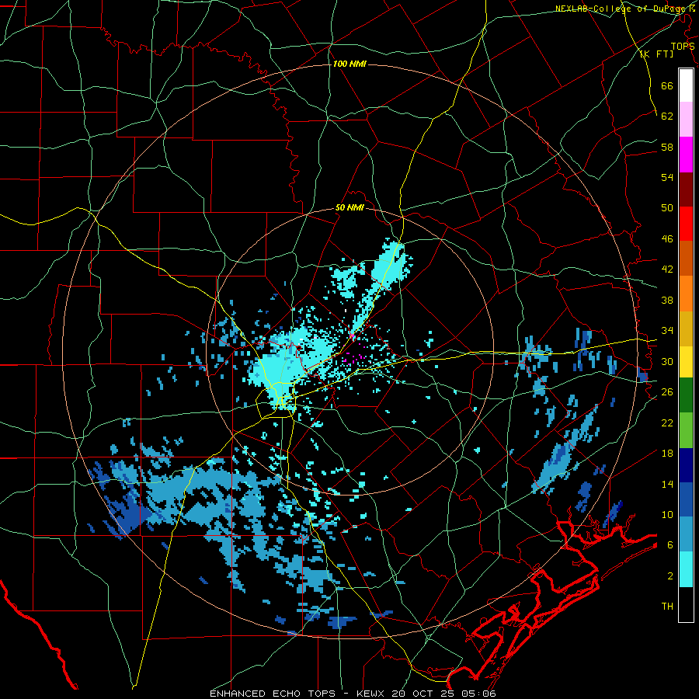Click the 20 OCT 25 date stamp
Screen dimensions: 699x699
pyautogui.click(x=425, y=694)
